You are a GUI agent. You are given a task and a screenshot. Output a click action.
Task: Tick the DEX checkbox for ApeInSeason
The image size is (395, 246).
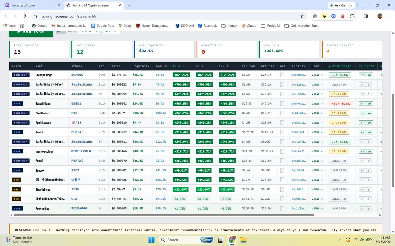click(x=282, y=123)
